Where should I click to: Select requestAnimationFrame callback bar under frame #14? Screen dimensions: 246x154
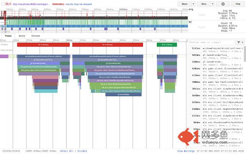108,57
